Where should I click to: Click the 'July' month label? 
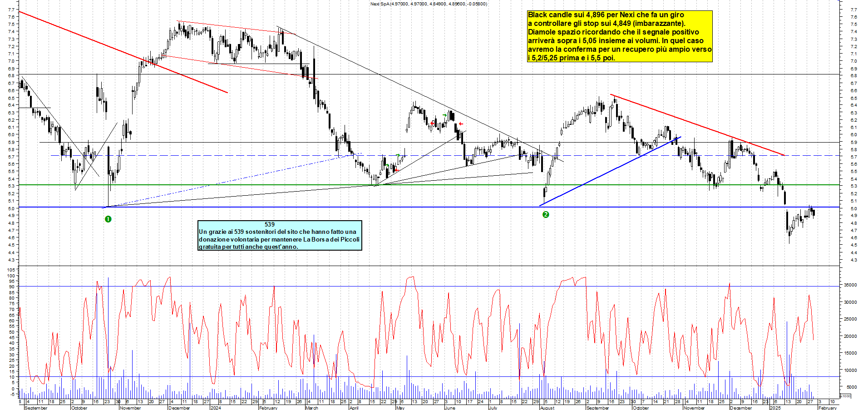point(493,408)
